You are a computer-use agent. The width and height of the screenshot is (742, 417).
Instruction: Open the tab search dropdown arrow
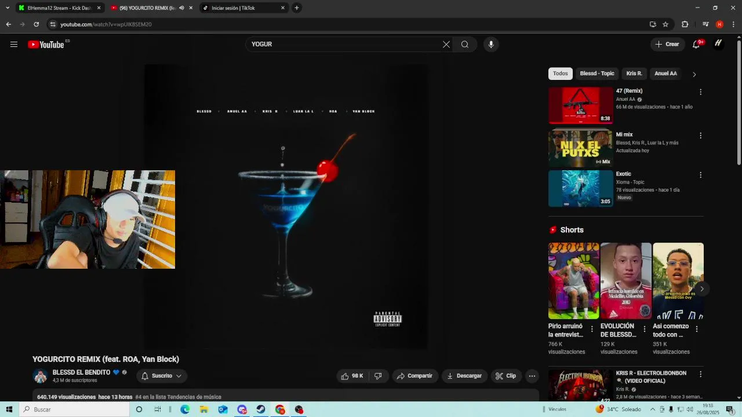click(x=8, y=8)
